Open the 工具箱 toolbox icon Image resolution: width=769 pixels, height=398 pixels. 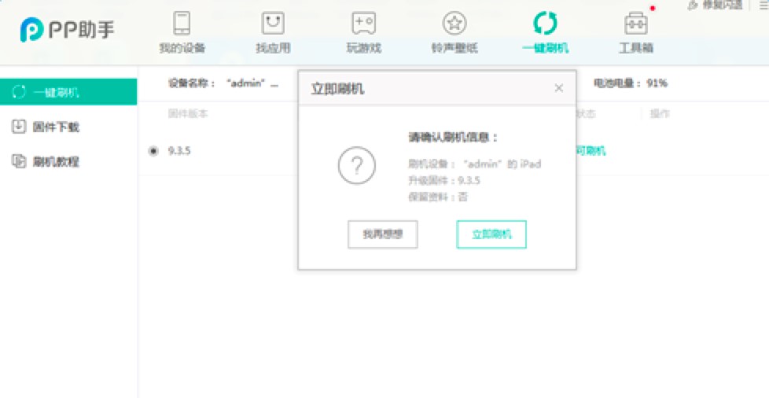point(636,23)
